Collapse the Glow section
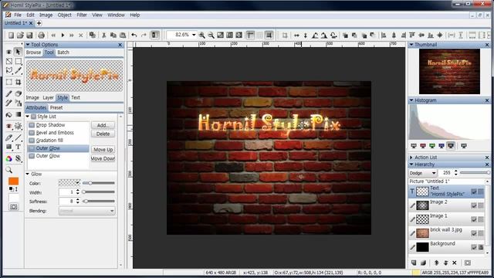 click(28, 174)
